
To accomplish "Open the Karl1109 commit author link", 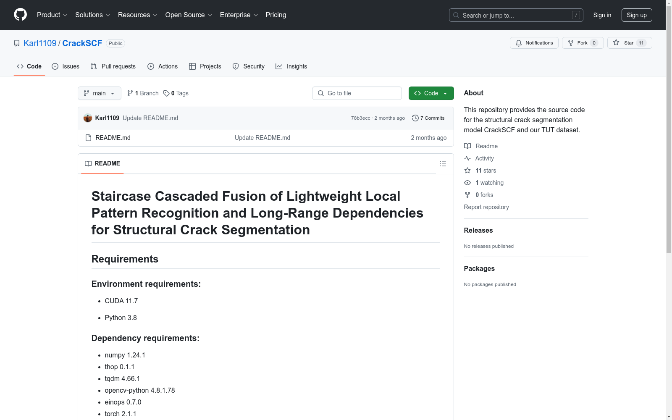I will (107, 118).
